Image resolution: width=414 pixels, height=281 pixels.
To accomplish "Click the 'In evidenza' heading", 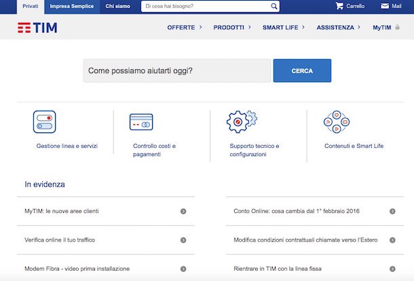I will 45,184.
